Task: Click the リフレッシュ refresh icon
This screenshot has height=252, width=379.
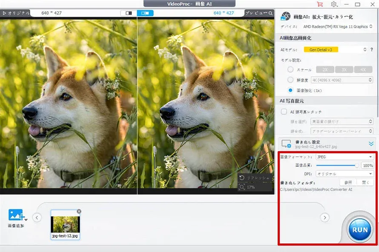Action: pyautogui.click(x=242, y=178)
